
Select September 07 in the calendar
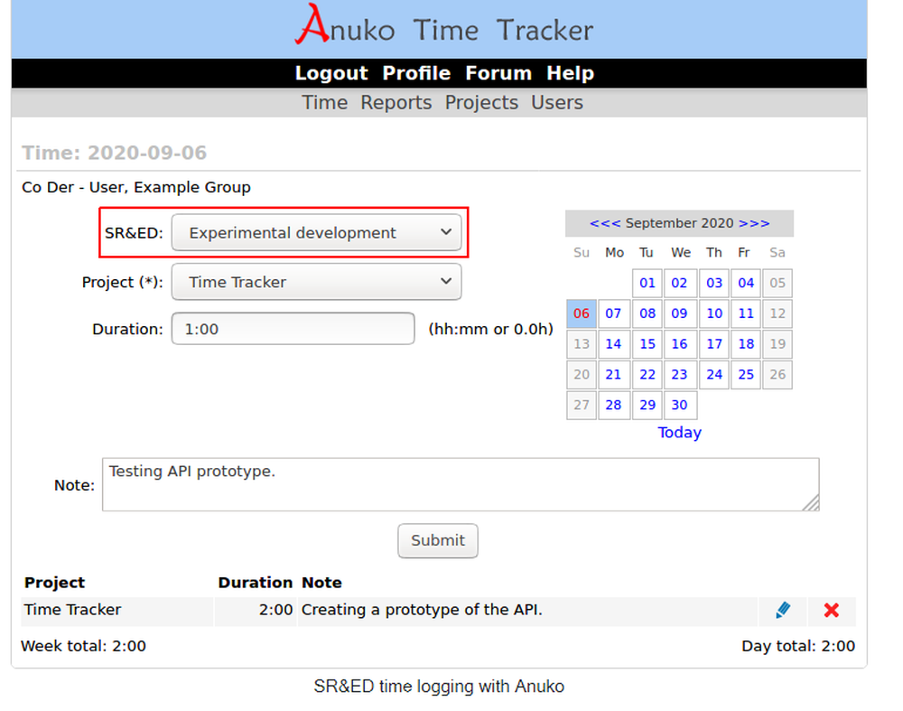point(613,313)
